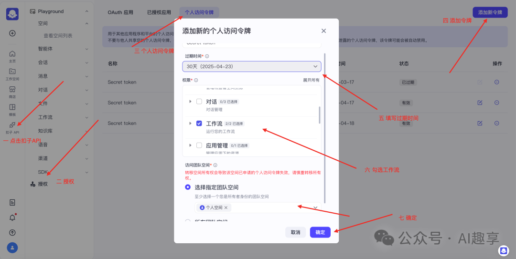Select the 个人访问令牌 tab
516x259 pixels.
[x=199, y=12]
